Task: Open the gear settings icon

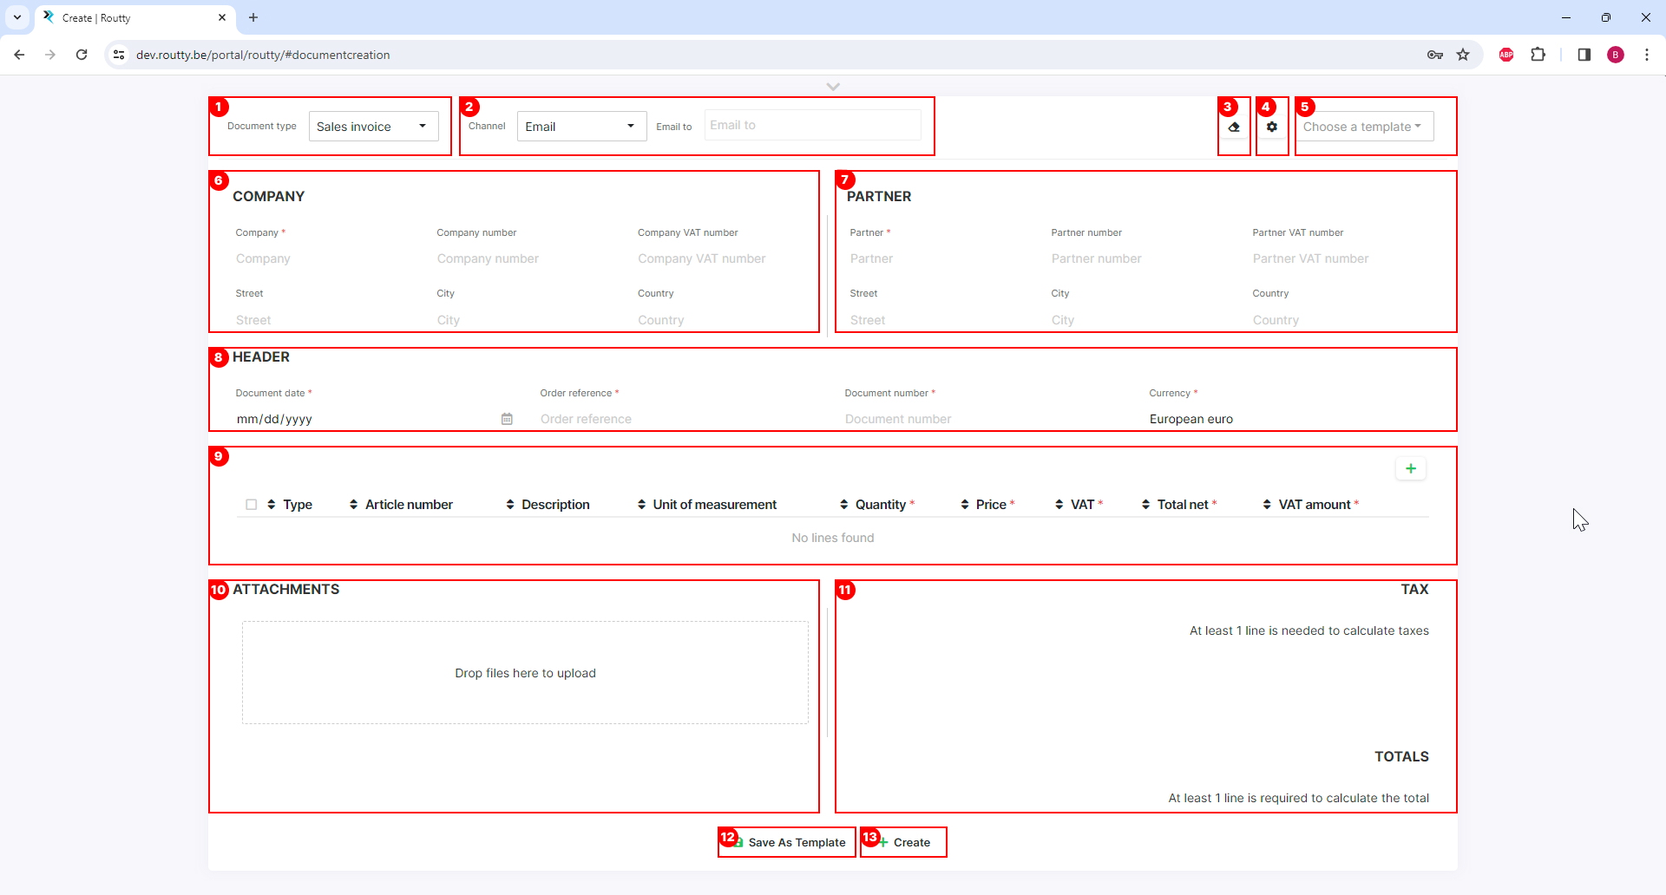Action: [x=1272, y=127]
